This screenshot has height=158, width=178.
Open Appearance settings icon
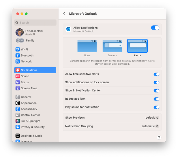(x=18, y=103)
